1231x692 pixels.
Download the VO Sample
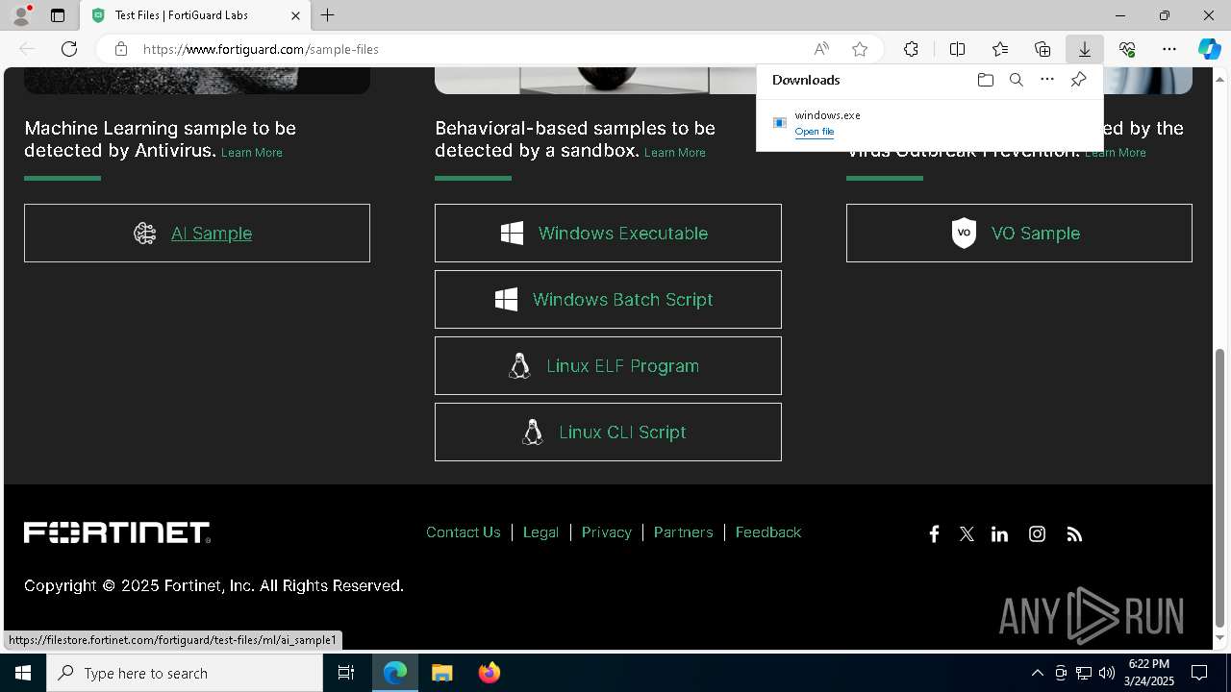pyautogui.click(x=1019, y=233)
